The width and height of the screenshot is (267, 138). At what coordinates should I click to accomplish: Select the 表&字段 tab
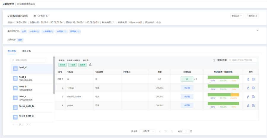pyautogui.click(x=12, y=51)
